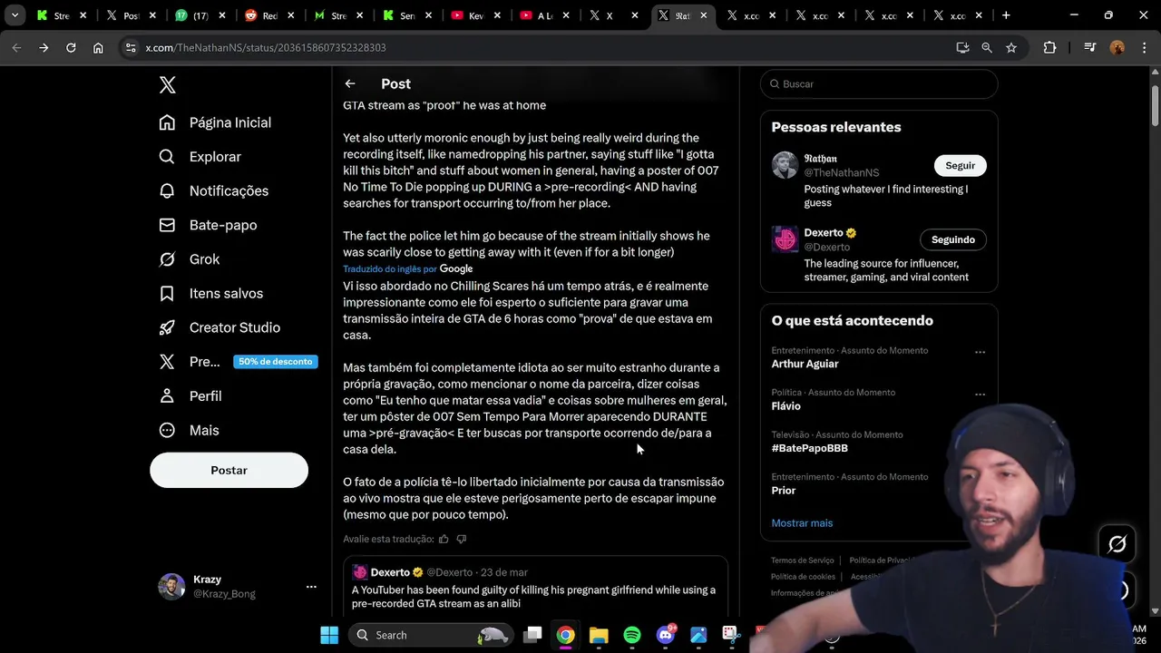Open Creator Studio rocket icon
Viewport: 1161px width, 653px height.
point(167,327)
